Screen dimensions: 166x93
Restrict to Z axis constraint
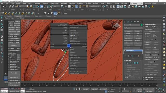52,13
